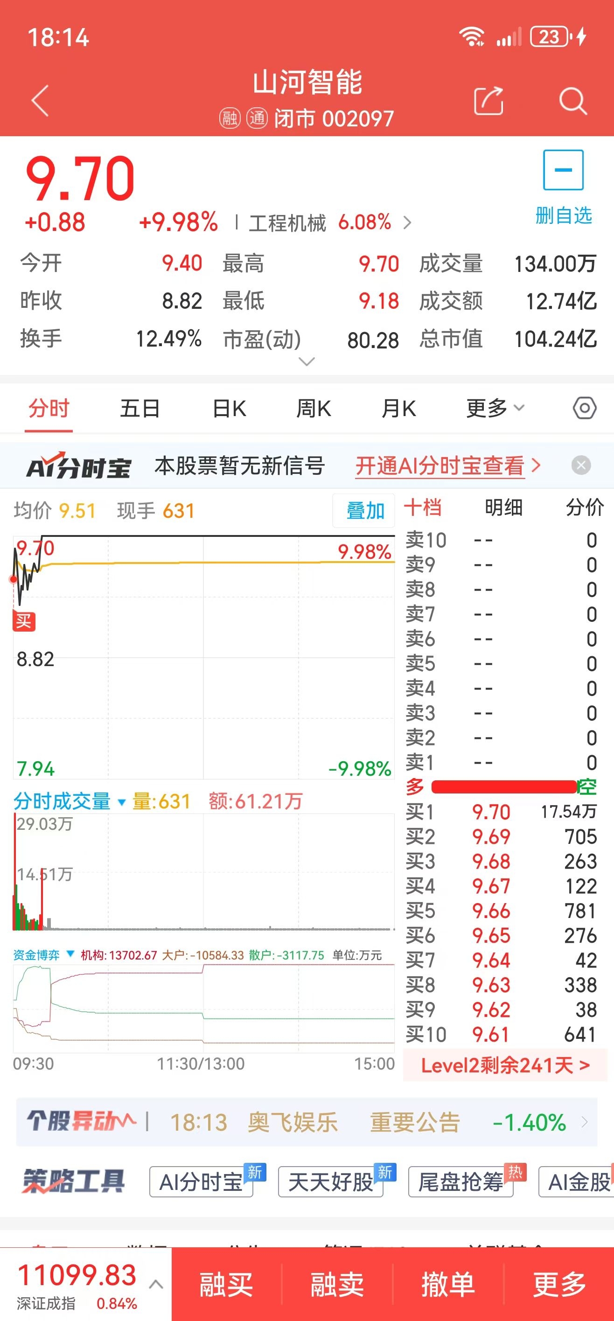Open the AI分时宝 logo

[79, 466]
